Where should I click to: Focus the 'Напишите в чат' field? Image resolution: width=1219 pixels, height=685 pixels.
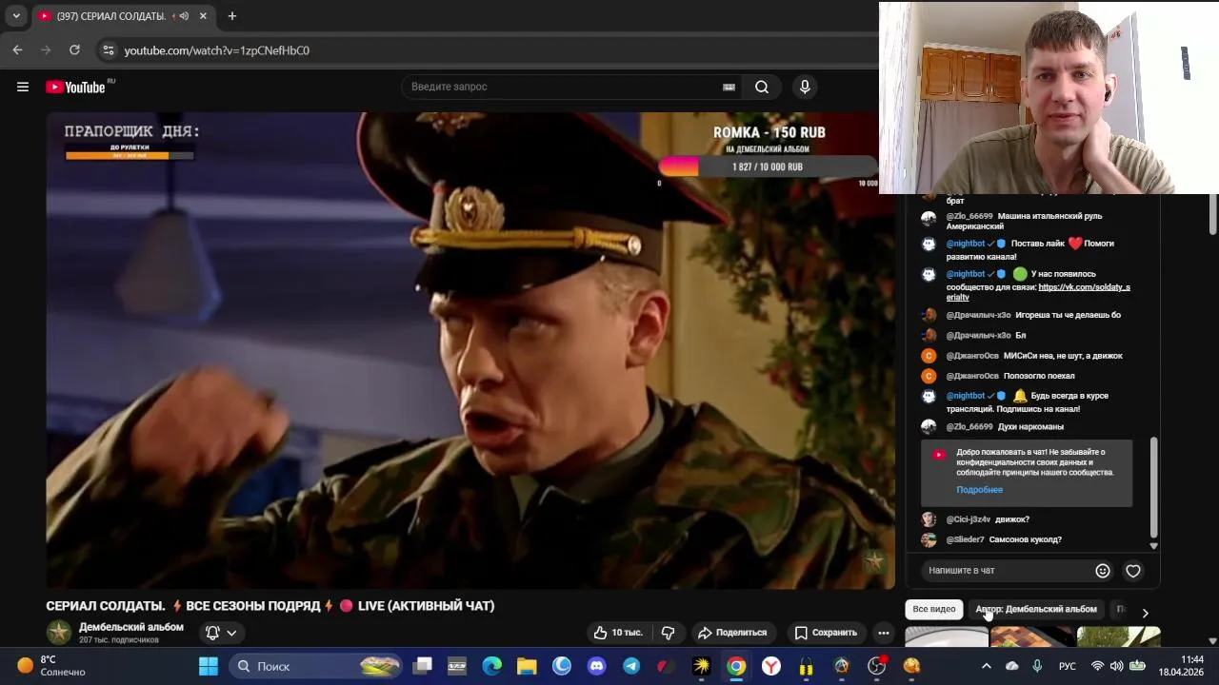pos(1008,571)
